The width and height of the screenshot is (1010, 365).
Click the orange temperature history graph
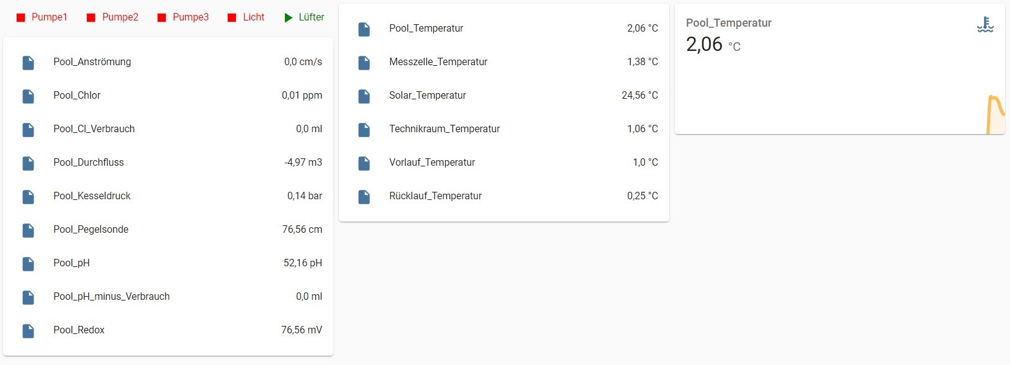pyautogui.click(x=995, y=115)
